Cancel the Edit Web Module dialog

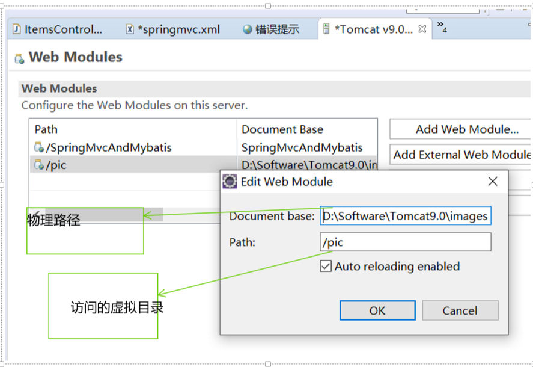[460, 310]
